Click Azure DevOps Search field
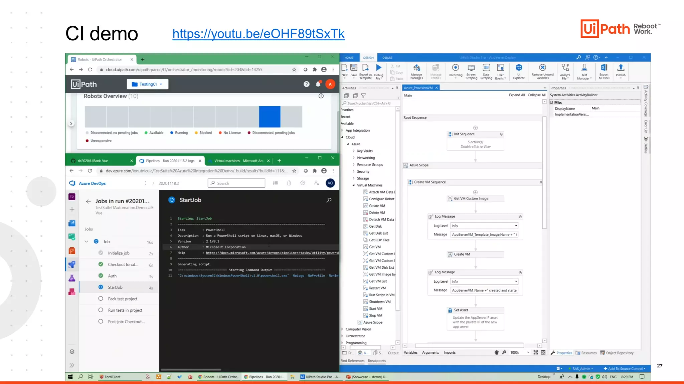Image resolution: width=684 pixels, height=384 pixels. [x=236, y=183]
